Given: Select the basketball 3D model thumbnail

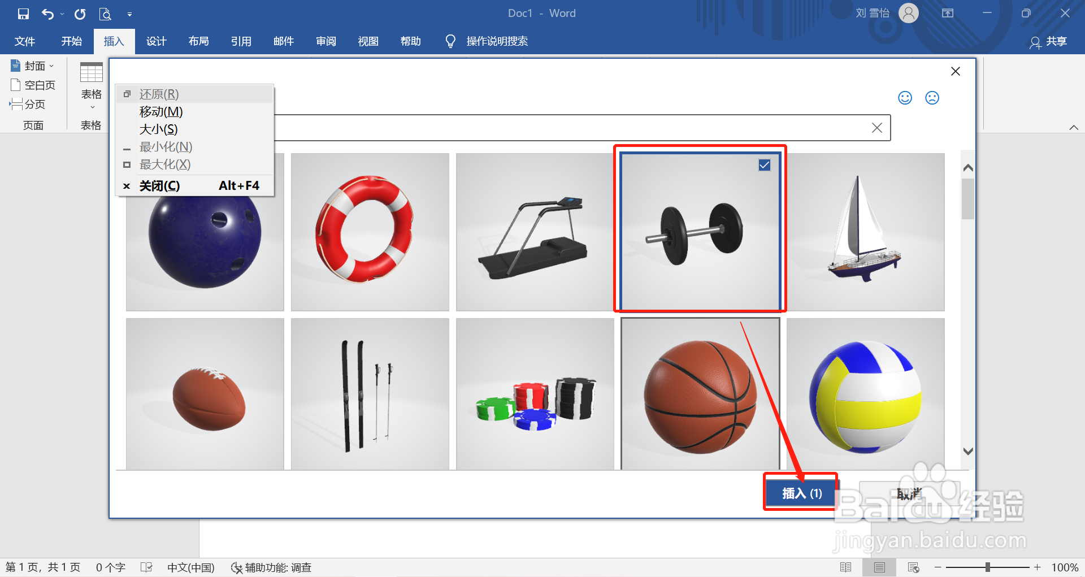Looking at the screenshot, I should point(700,394).
